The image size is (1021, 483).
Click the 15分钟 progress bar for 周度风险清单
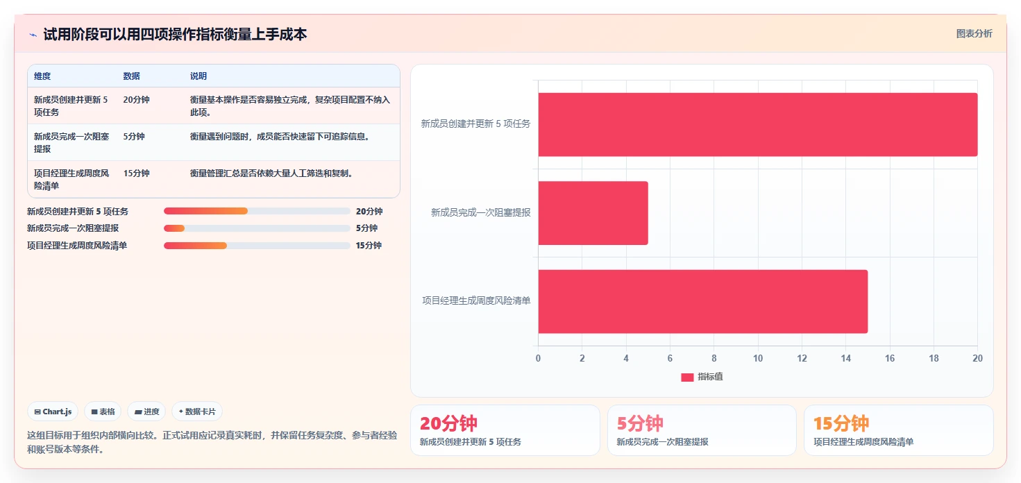point(257,246)
